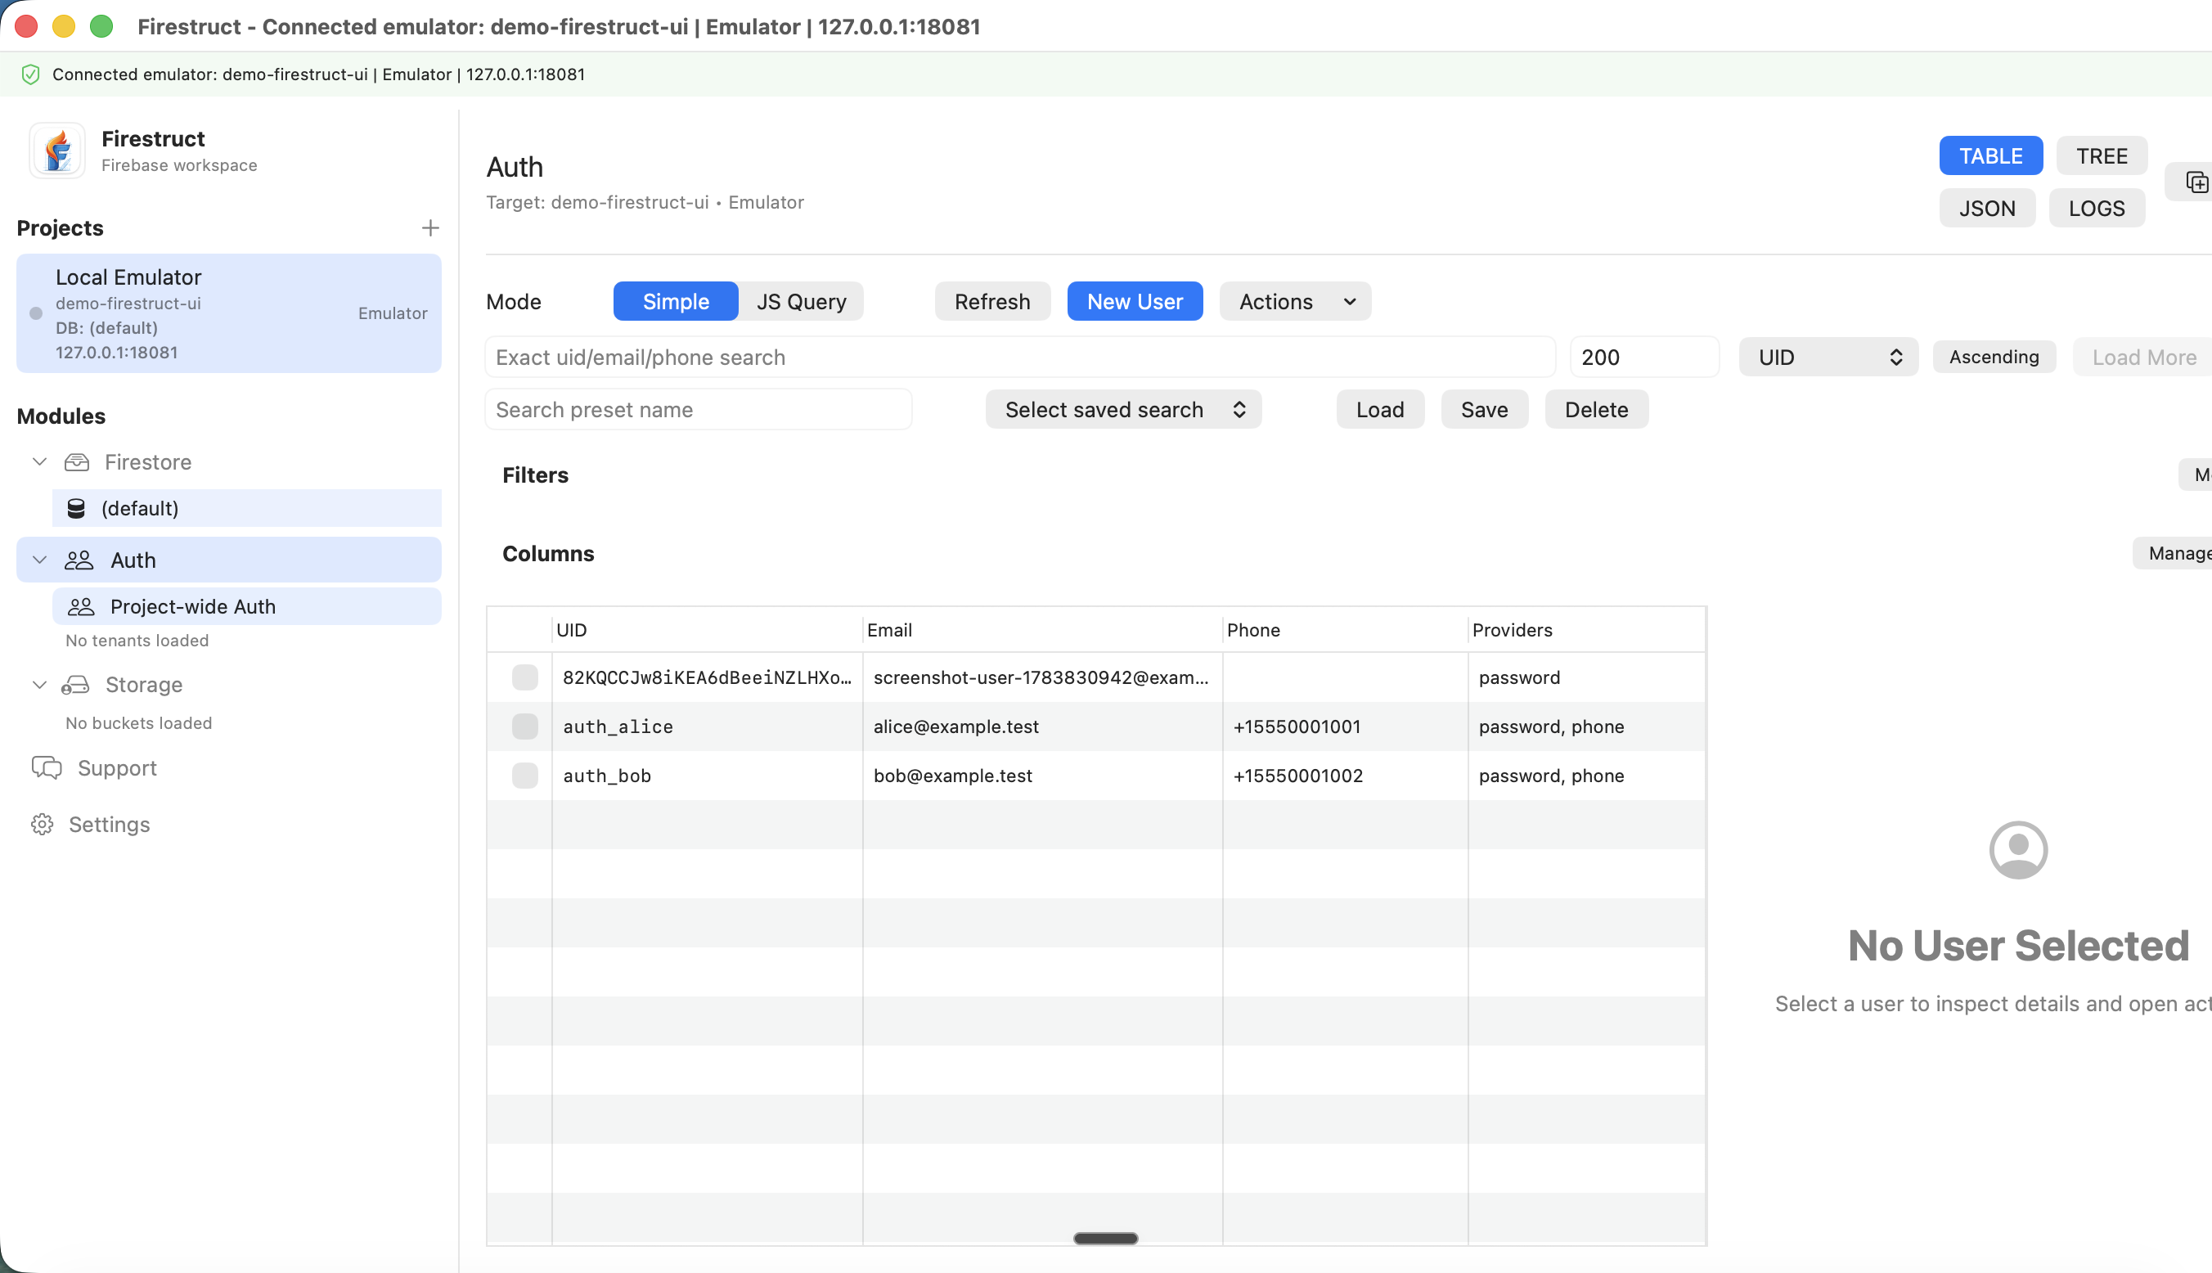Click the green connected shield icon

pos(30,74)
